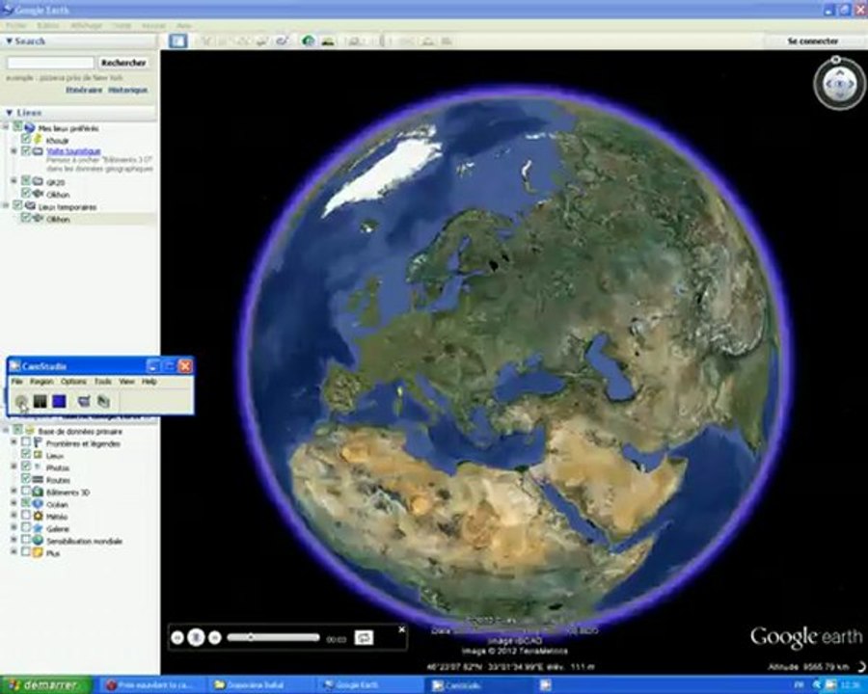Disable the Routes layer checkbox

25,479
